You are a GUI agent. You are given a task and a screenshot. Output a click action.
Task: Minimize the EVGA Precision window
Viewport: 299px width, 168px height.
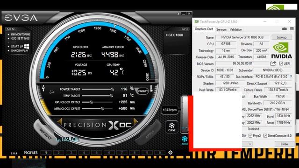[184, 14]
